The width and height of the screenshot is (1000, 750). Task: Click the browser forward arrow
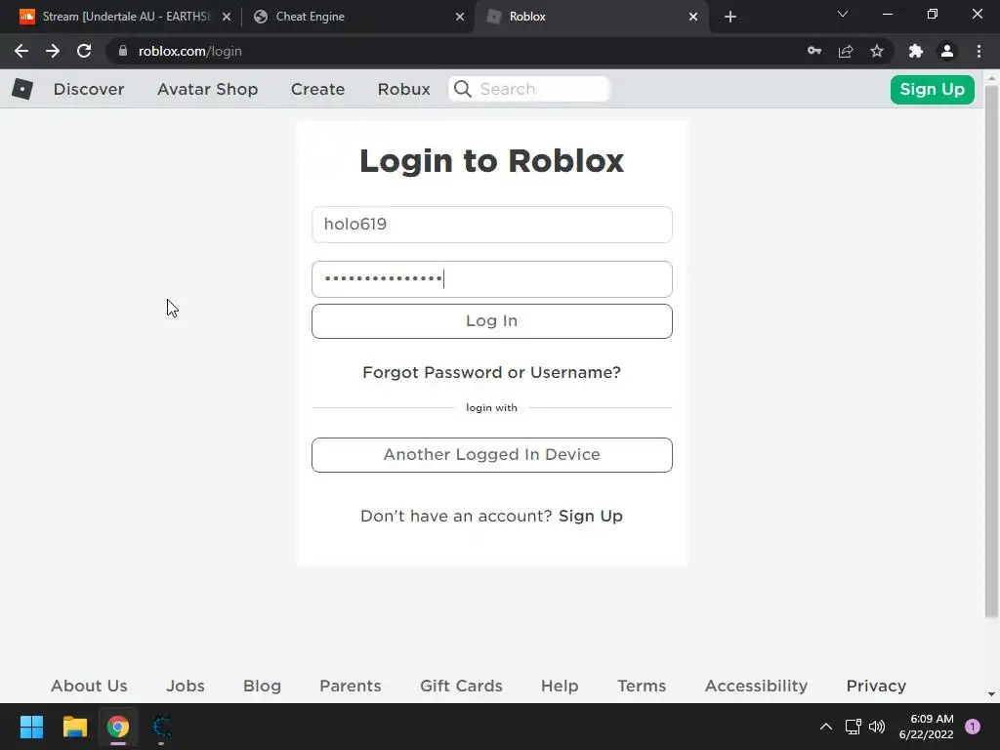53,51
